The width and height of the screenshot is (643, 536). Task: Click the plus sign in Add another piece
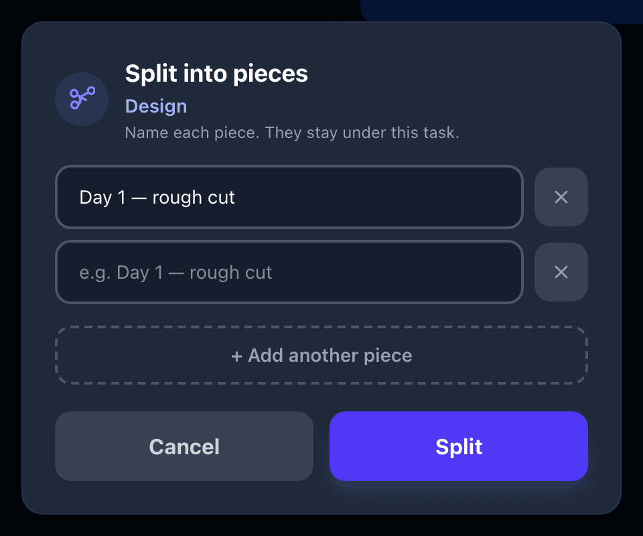pos(236,356)
